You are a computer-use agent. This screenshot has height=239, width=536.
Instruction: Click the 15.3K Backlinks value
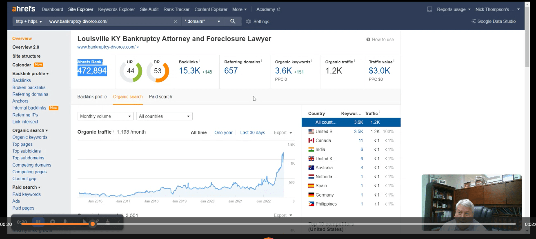pyautogui.click(x=189, y=71)
